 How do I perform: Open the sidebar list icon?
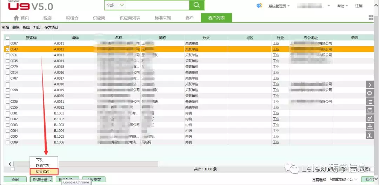coord(370,102)
